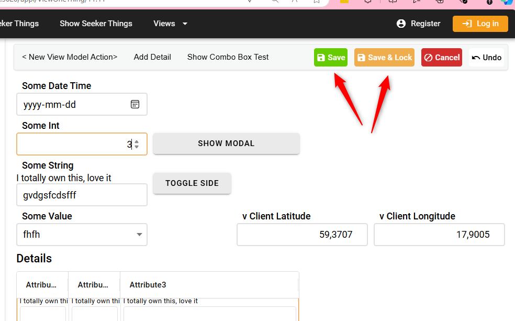Image resolution: width=515 pixels, height=321 pixels.
Task: Click Show Seeker Things in navigation bar
Action: click(x=96, y=24)
